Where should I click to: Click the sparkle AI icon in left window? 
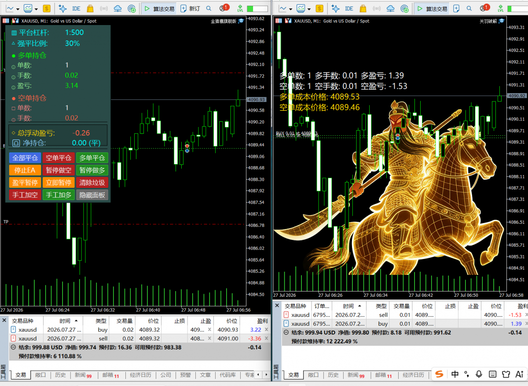click(62, 8)
